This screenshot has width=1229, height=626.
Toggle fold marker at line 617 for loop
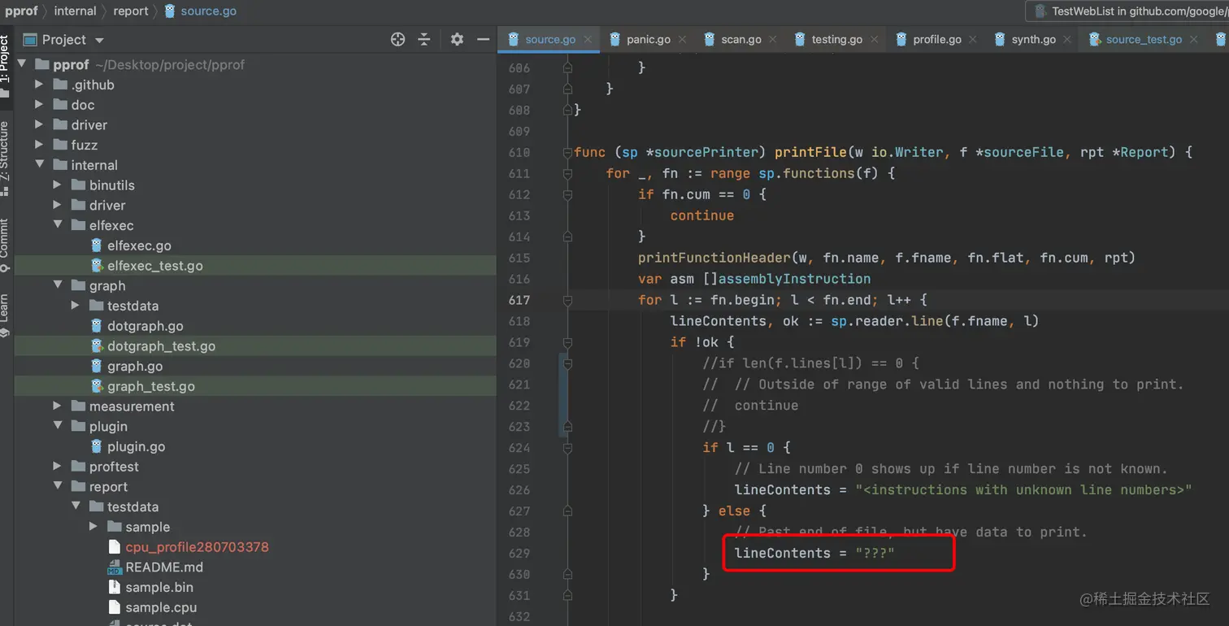pyautogui.click(x=567, y=300)
